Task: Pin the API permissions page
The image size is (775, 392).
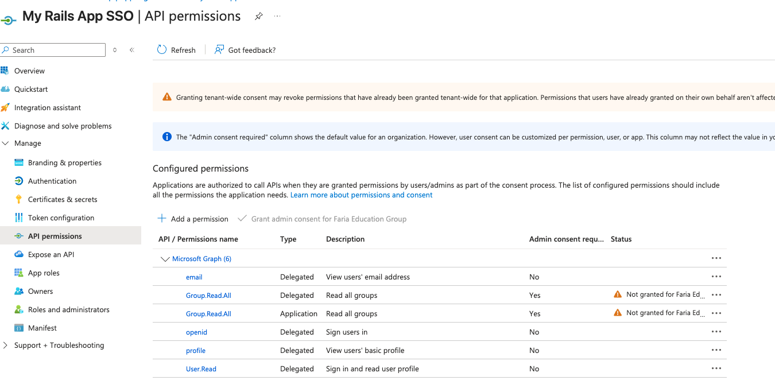Action: tap(258, 17)
